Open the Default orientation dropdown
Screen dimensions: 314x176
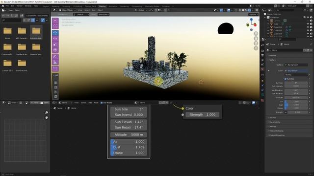point(81,14)
